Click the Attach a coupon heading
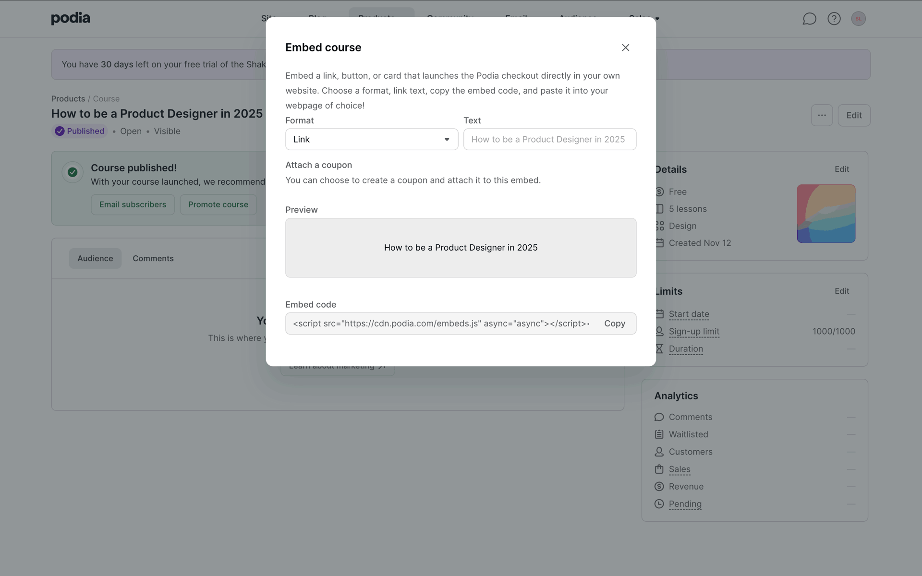922x576 pixels. tap(318, 165)
